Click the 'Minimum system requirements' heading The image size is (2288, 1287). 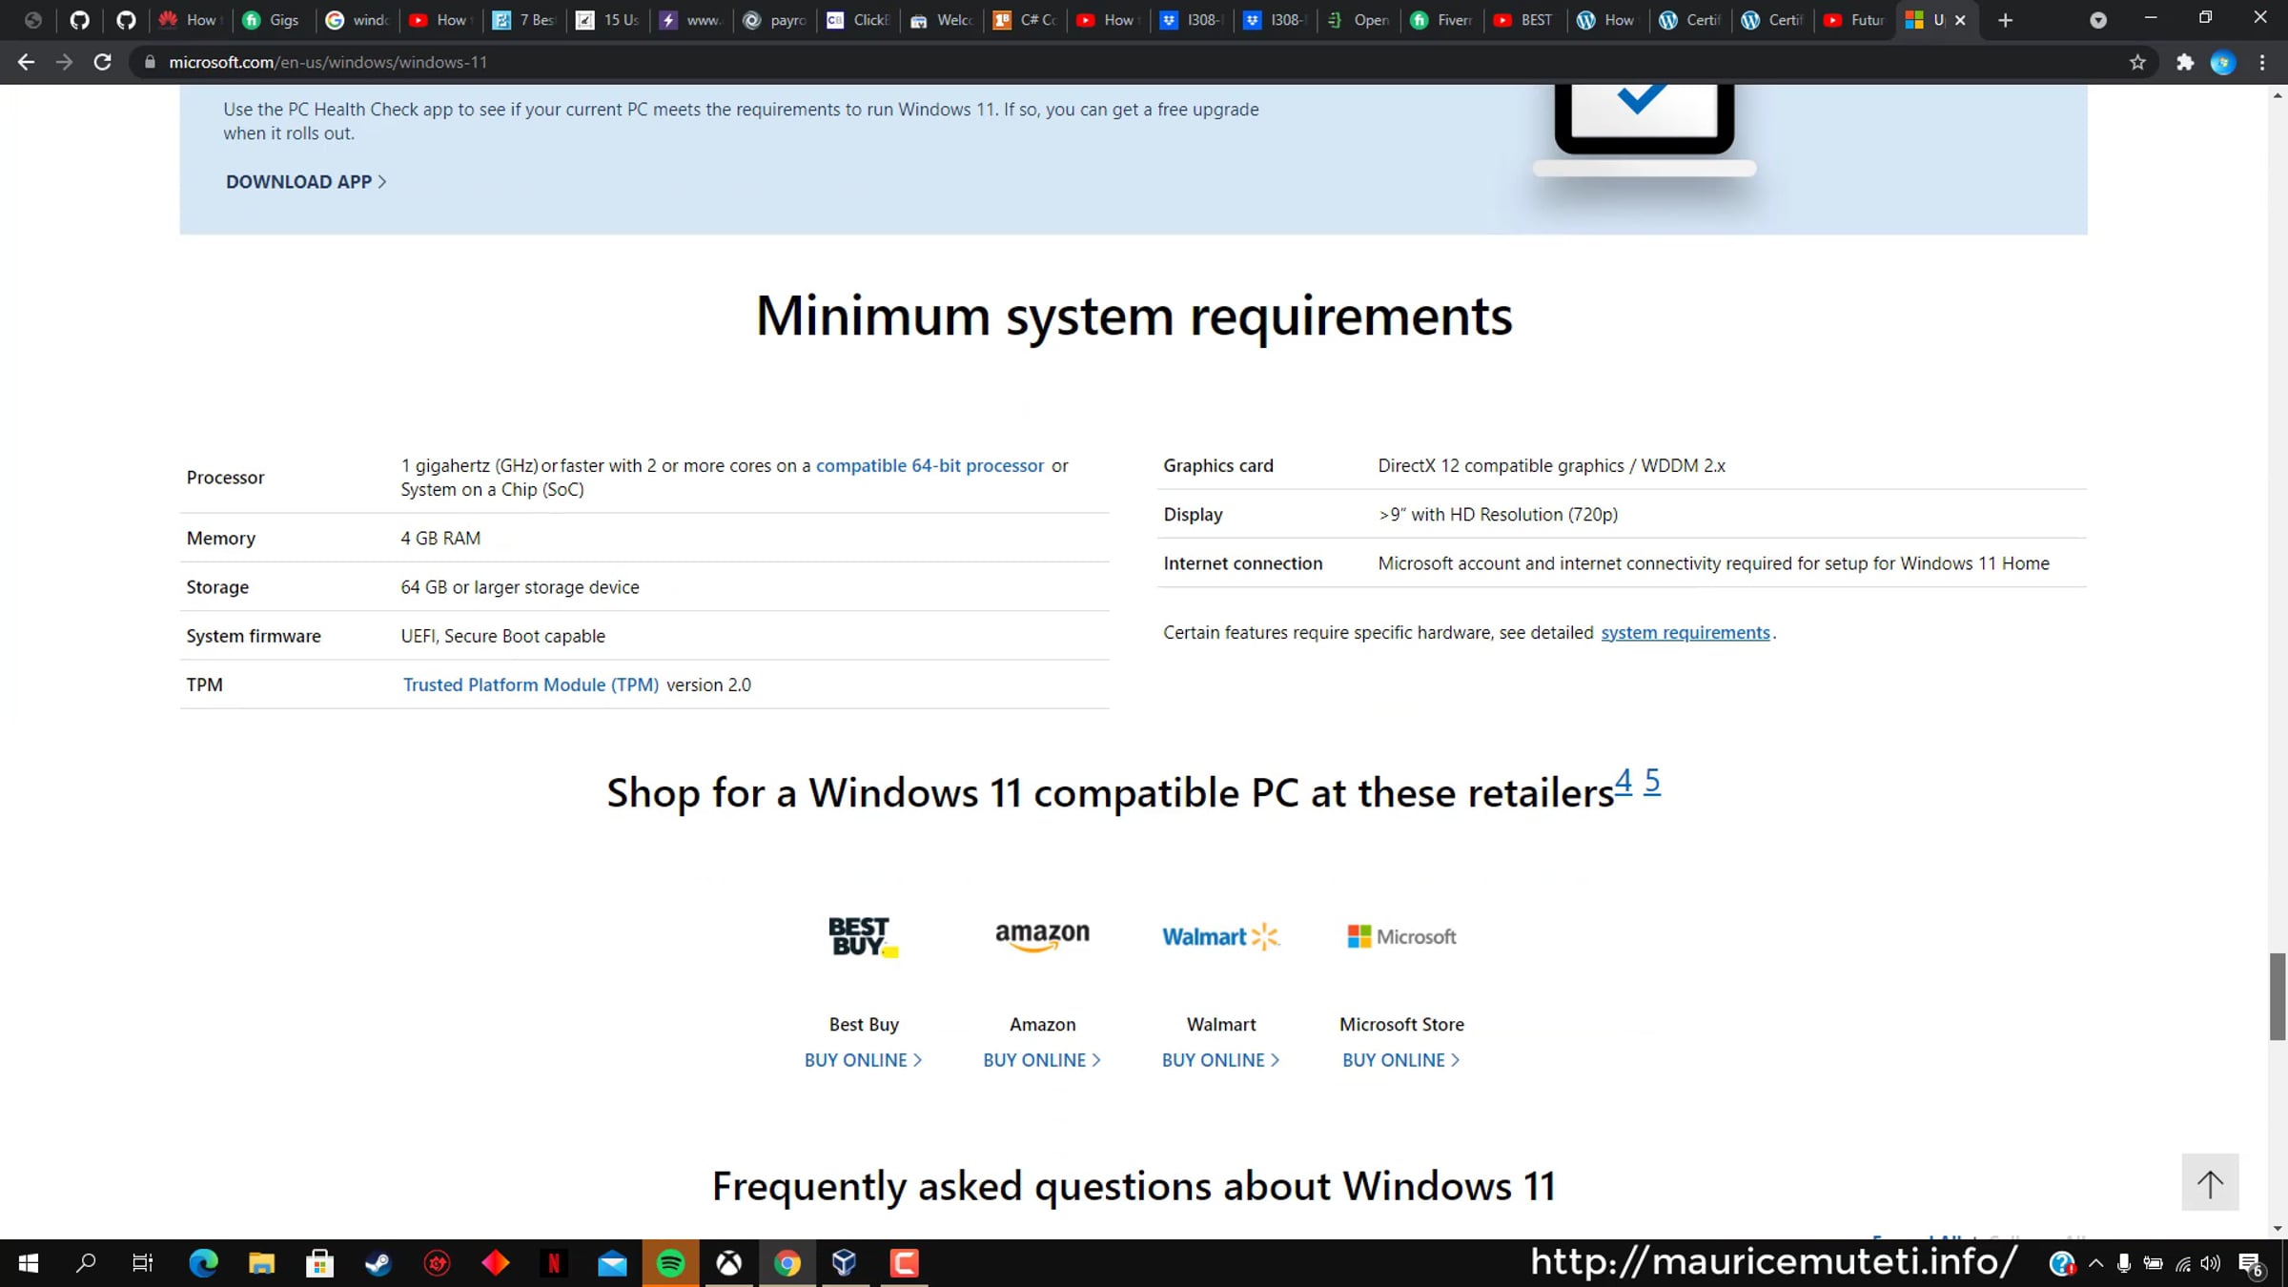click(x=1134, y=317)
